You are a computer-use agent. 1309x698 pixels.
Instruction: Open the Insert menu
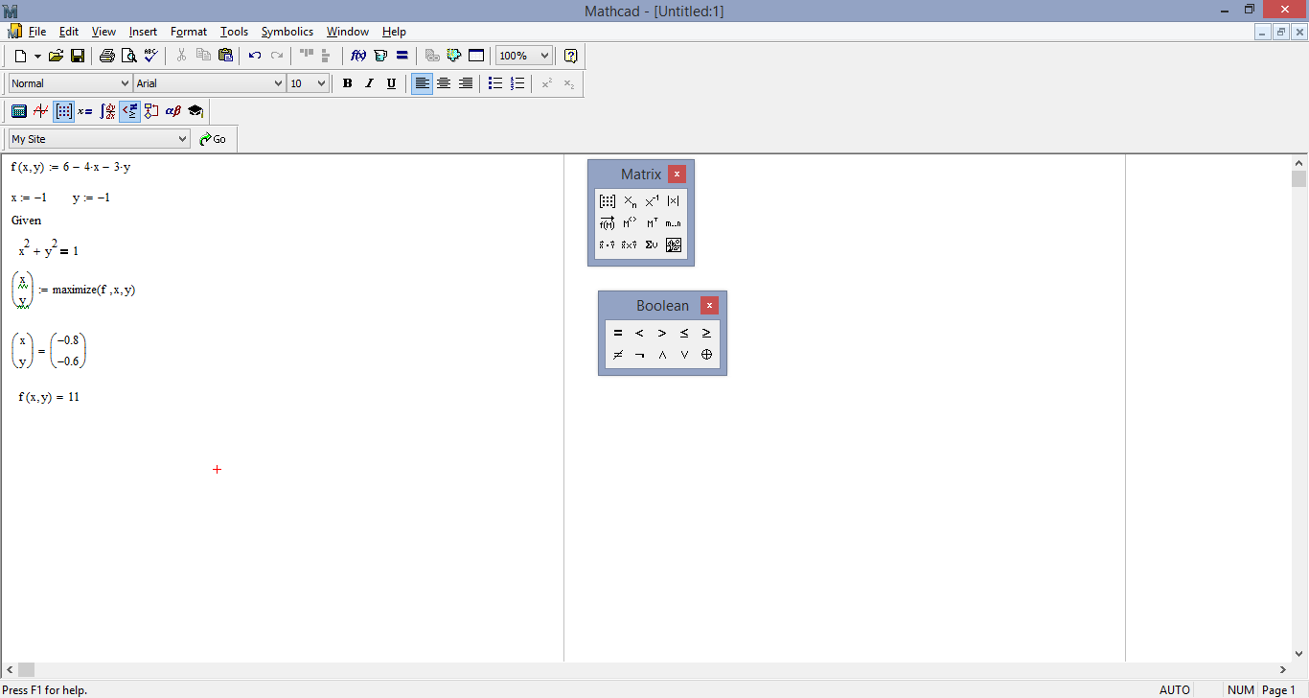143,32
